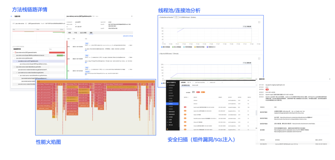Open the 自定义参数 tab in span details
This screenshot has height=160, width=335.
[x=83, y=33]
